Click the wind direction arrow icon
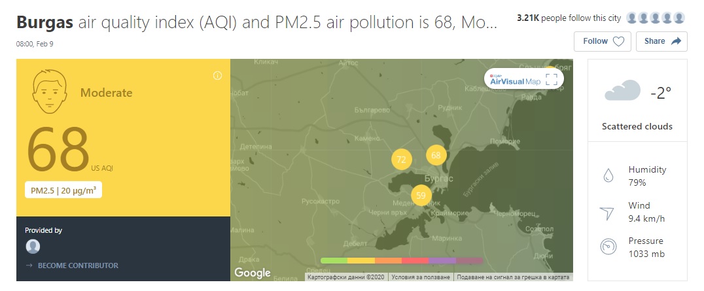Screen dimensions: 704x291 [x=607, y=213]
